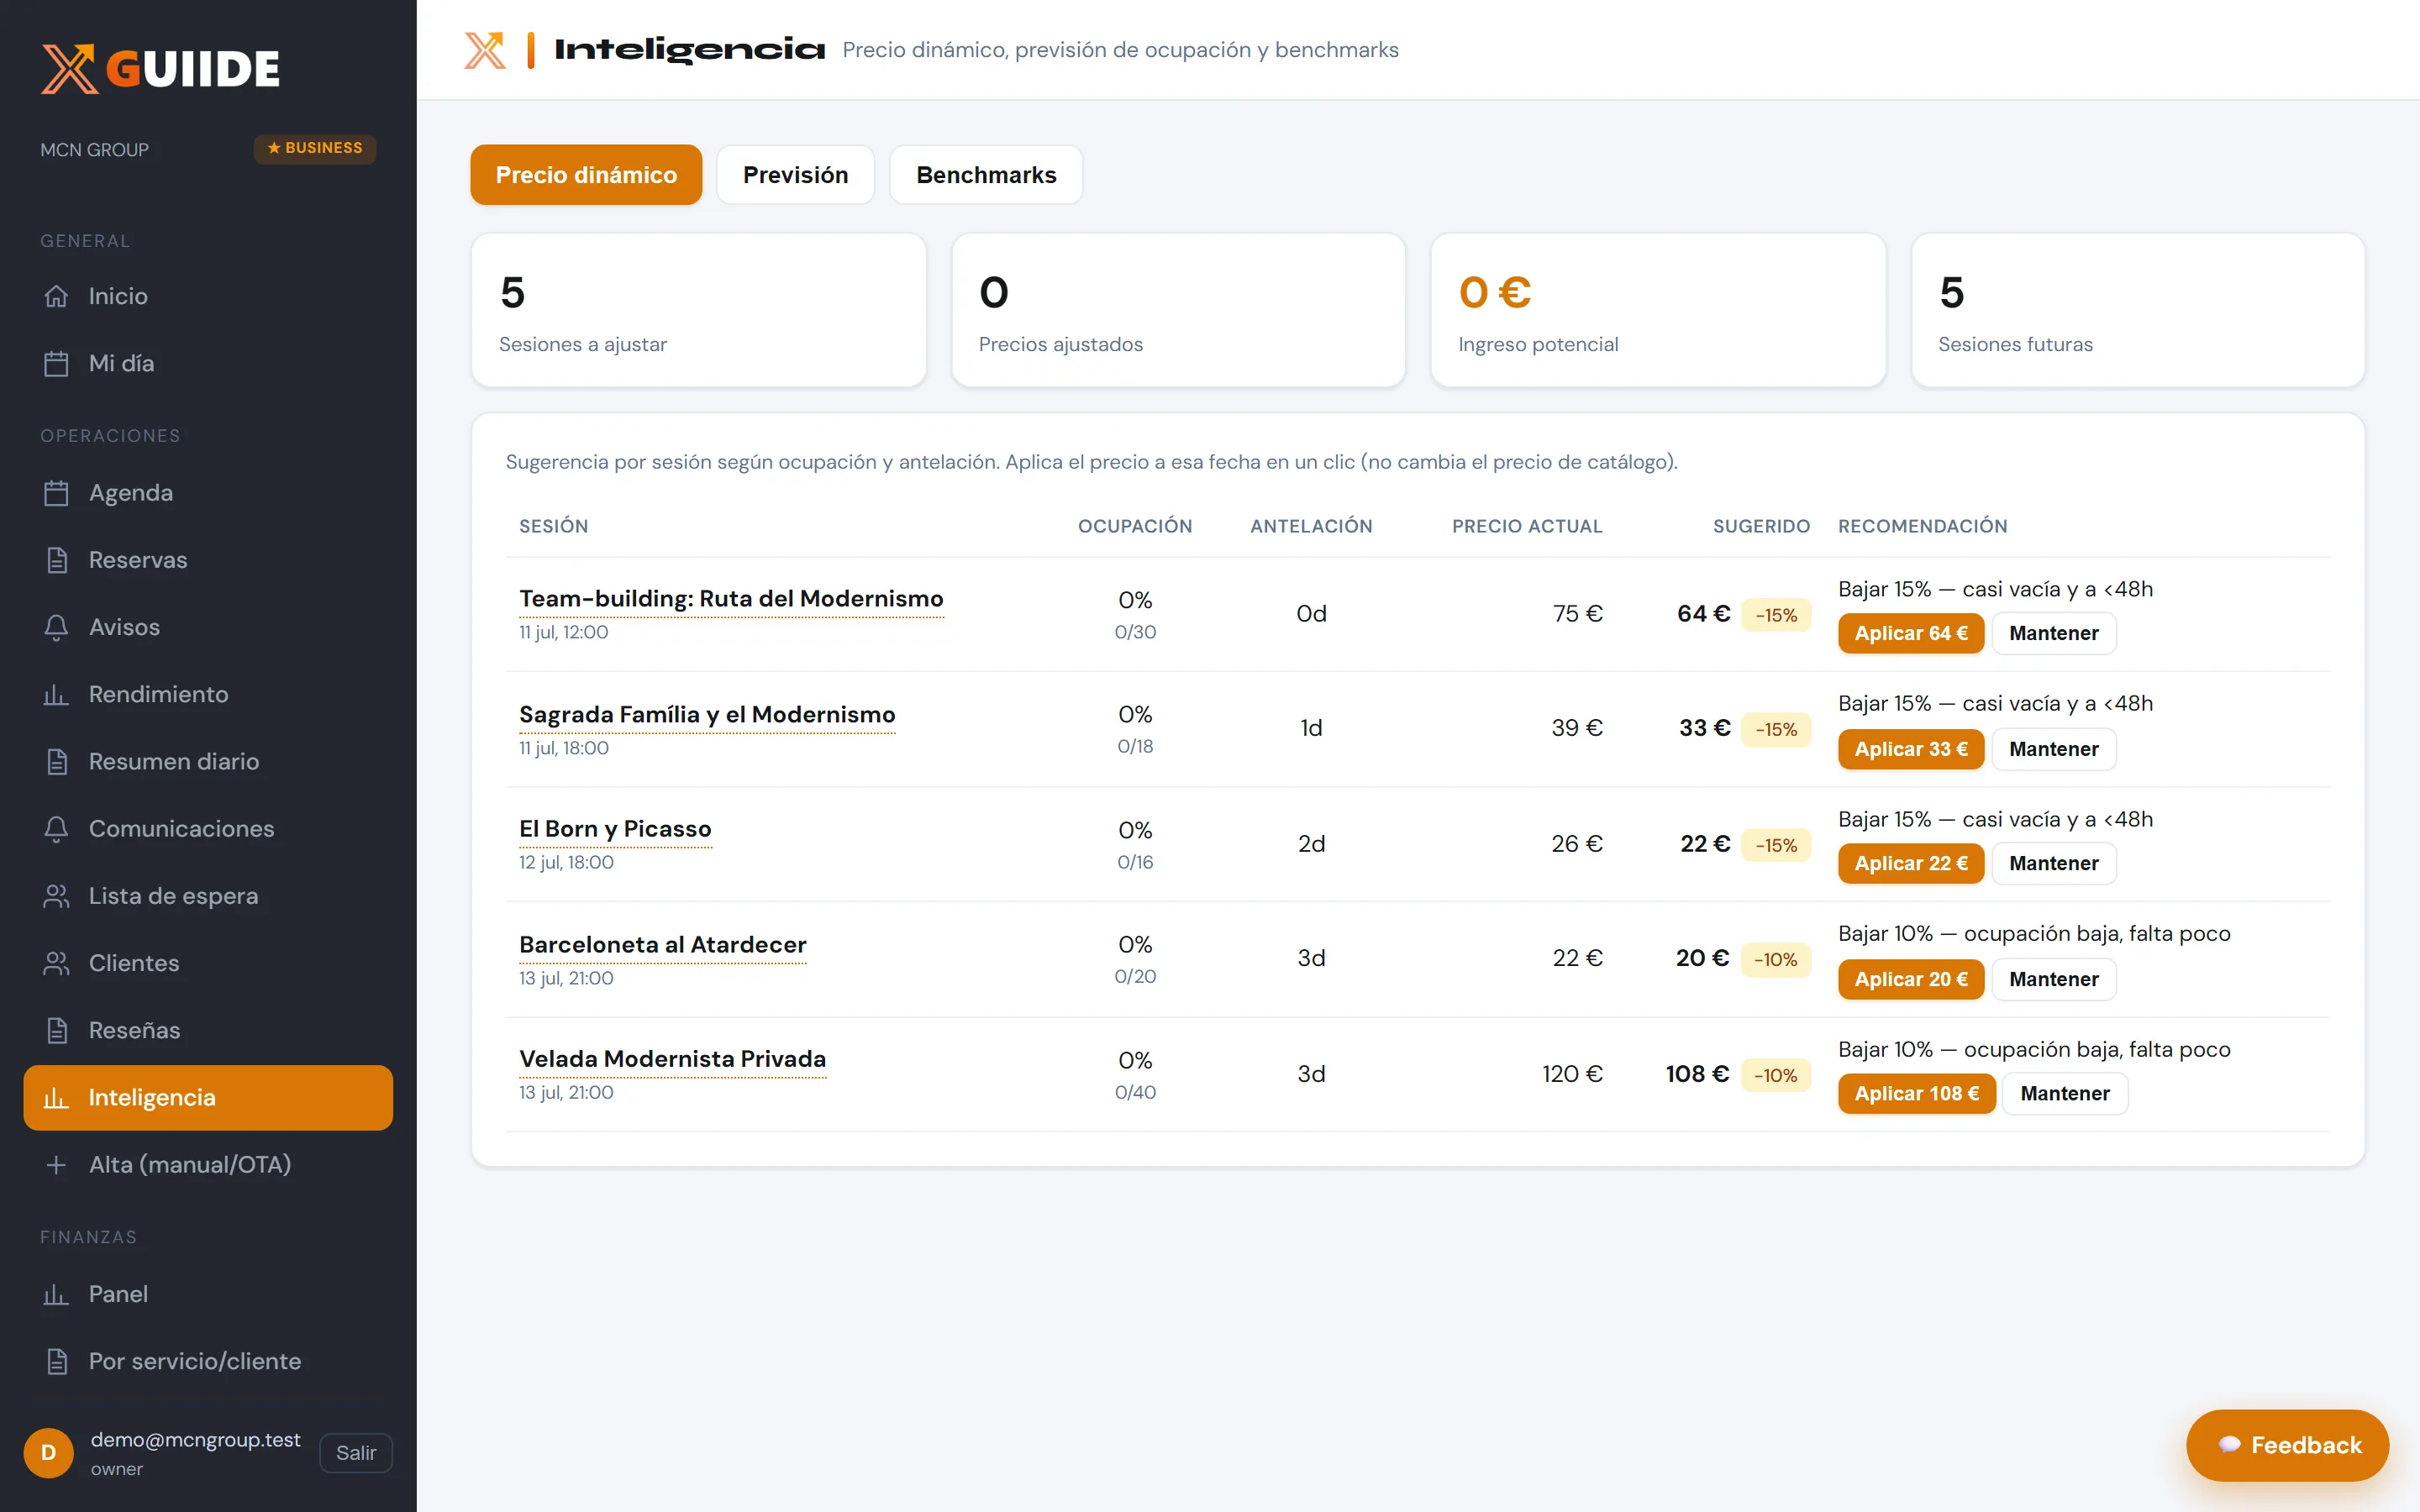The height and width of the screenshot is (1512, 2420).
Task: Open Reseñas via its document icon
Action: pos(56,1030)
